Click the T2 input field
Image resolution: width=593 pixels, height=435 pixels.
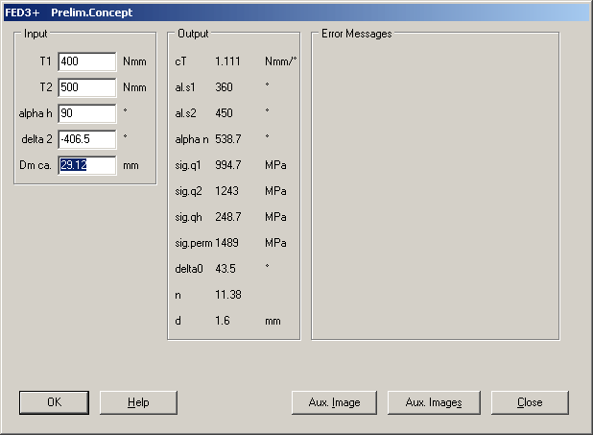[86, 87]
